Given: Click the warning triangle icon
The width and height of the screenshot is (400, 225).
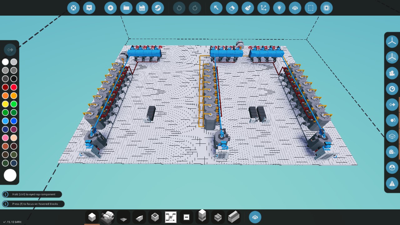Looking at the screenshot, I should (x=392, y=183).
